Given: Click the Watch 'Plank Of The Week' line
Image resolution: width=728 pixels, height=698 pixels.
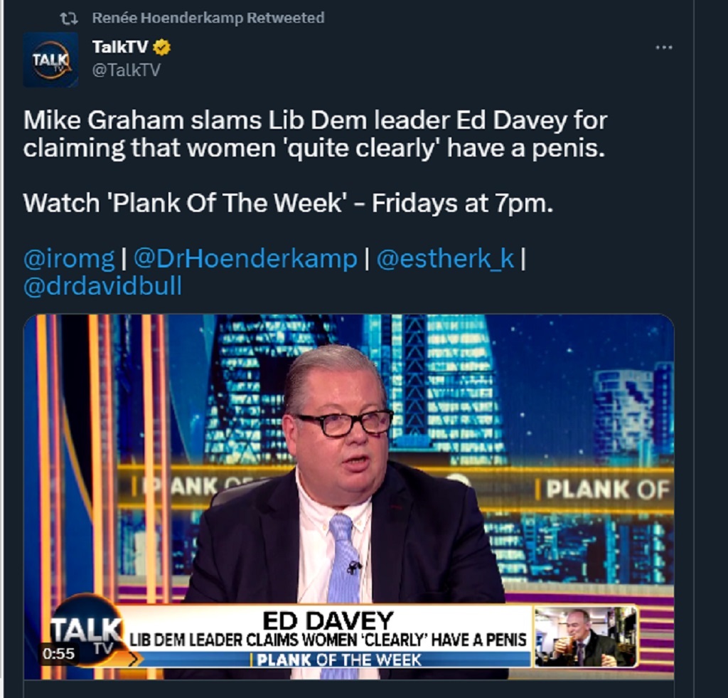Looking at the screenshot, I should coord(288,203).
